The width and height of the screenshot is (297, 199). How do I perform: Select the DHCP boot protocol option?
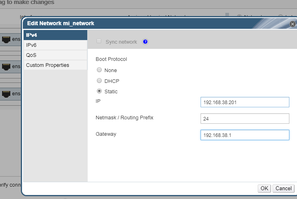point(99,80)
